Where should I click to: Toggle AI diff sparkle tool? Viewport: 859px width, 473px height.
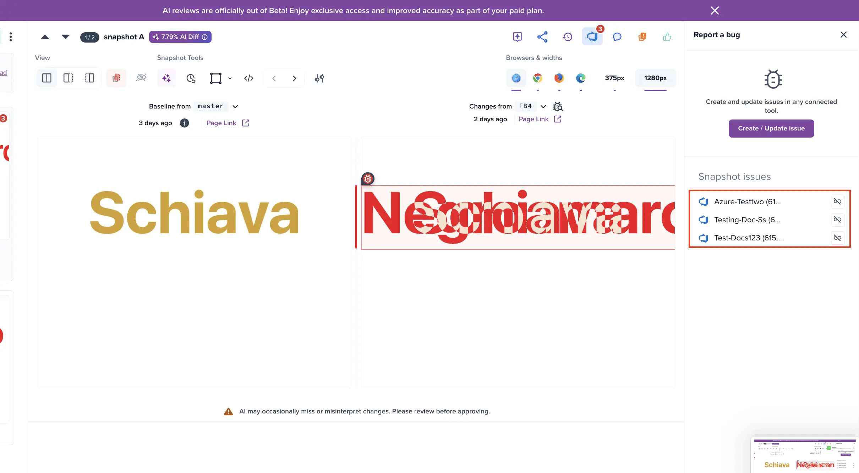click(166, 78)
